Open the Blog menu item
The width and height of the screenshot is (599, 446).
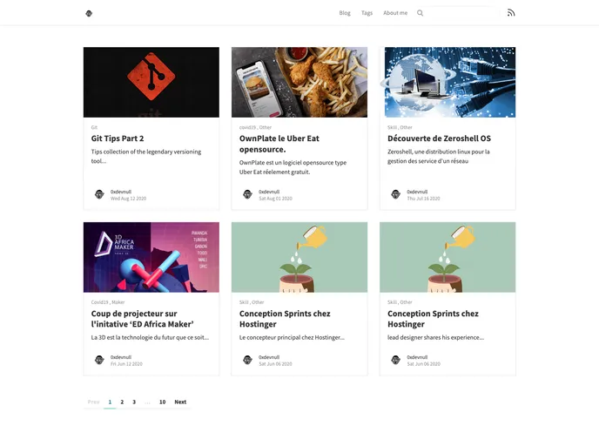pos(345,13)
